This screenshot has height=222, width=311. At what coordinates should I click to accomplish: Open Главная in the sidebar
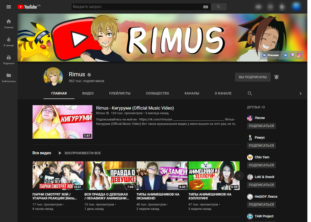[9, 24]
